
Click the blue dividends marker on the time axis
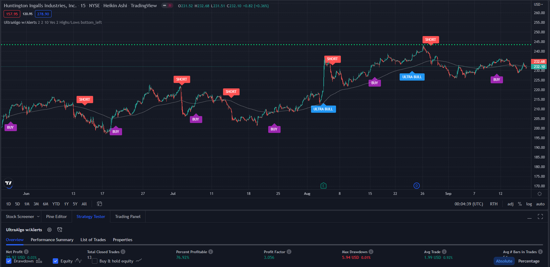pyautogui.click(x=417, y=185)
